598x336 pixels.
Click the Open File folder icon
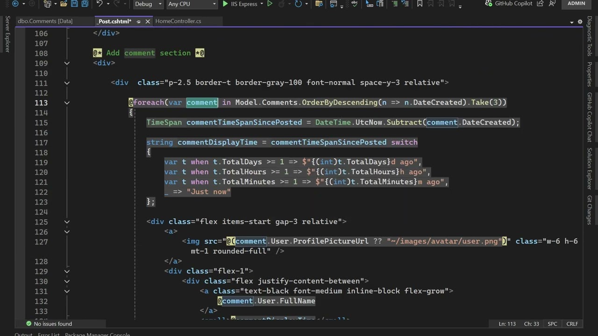coord(64,4)
